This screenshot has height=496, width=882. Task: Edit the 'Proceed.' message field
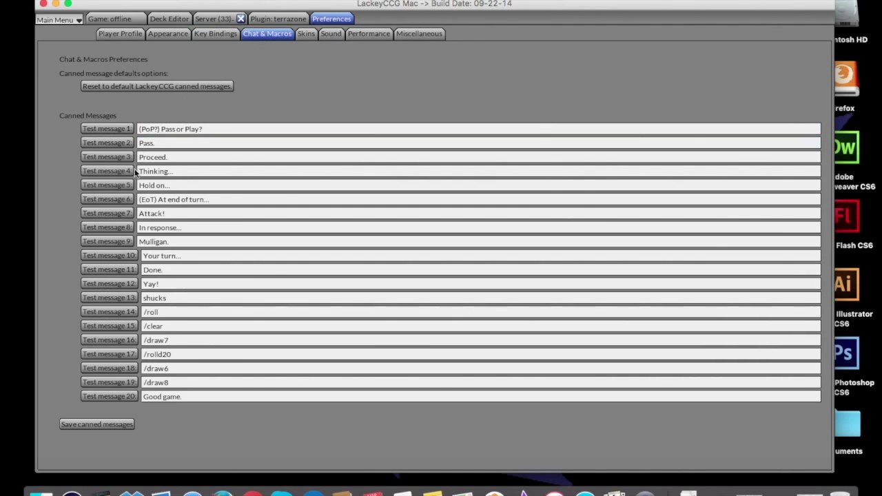coord(478,157)
